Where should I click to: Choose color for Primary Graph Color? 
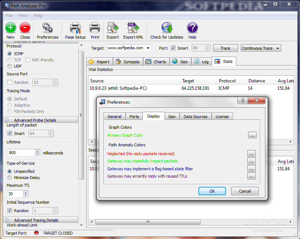[252, 135]
